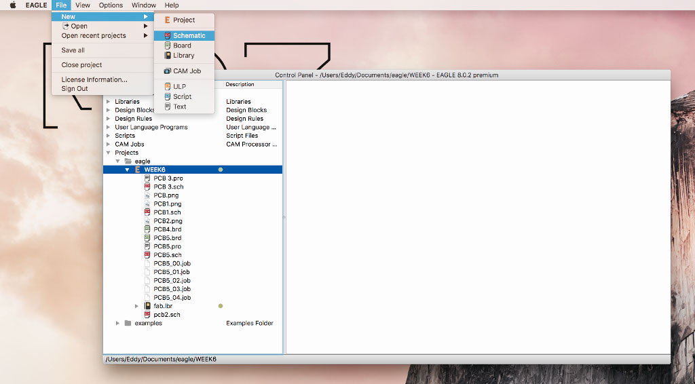Expand the User Language Programs node
This screenshot has height=384, width=695.
108,127
